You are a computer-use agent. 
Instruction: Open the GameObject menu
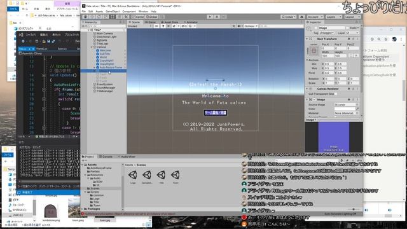point(113,11)
